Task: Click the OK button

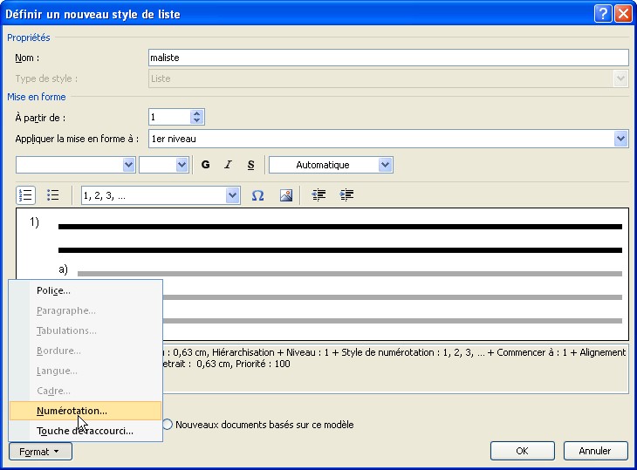Action: (x=522, y=451)
